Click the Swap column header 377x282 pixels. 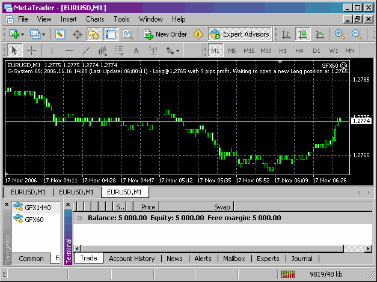point(197,207)
